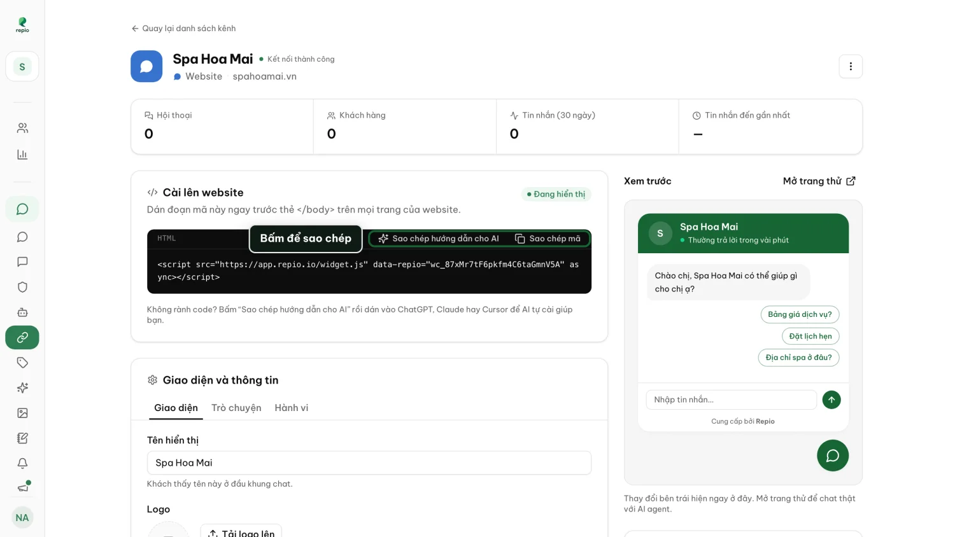The height and width of the screenshot is (537, 955).
Task: Select the active link channels sidebar icon
Action: [22, 337]
